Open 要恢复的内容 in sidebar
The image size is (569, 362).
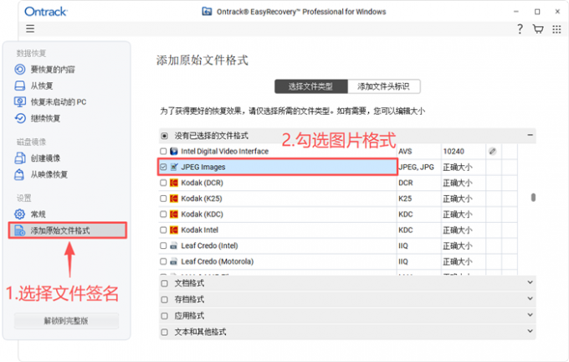tap(53, 70)
